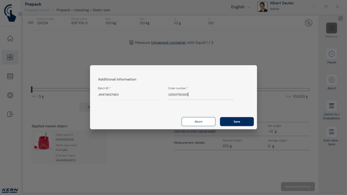347x195 pixels.
Task: Open the database icon in sidebar
Action: point(10,76)
